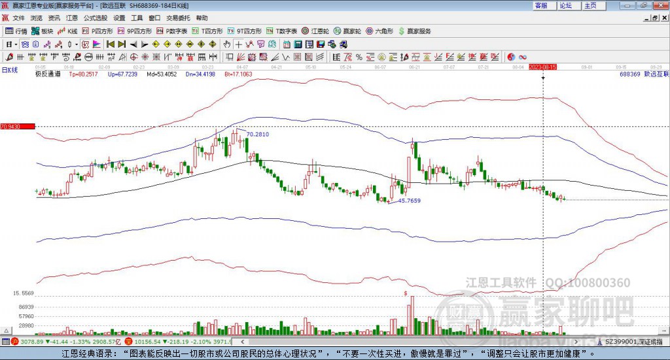Viewport: 670px width, 360px height.
Task: Click the 688369 stock code label
Action: pyautogui.click(x=630, y=74)
